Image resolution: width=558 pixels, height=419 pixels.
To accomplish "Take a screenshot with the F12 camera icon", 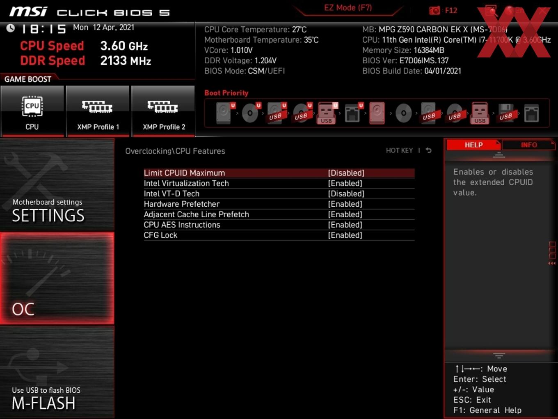I will pos(435,10).
